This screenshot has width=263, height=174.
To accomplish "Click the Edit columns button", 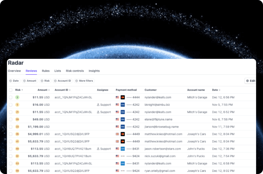I will (x=250, y=81).
